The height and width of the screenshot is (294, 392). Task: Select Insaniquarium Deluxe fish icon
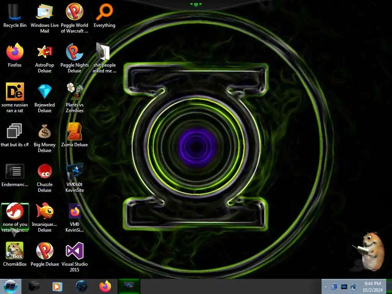point(44,217)
